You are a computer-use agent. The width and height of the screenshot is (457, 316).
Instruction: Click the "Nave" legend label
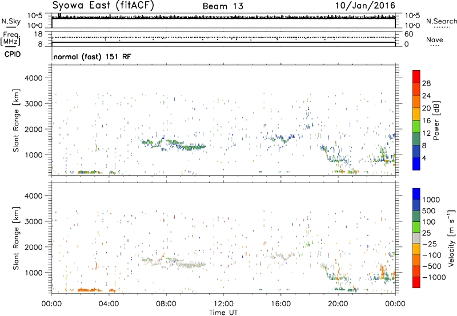435,39
